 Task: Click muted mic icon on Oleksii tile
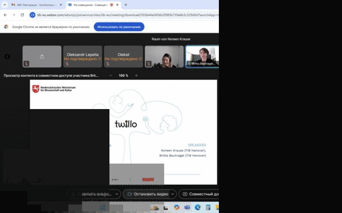point(108,63)
